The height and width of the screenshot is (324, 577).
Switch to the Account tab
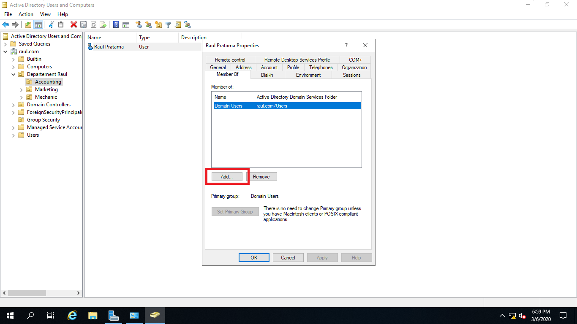coord(269,67)
